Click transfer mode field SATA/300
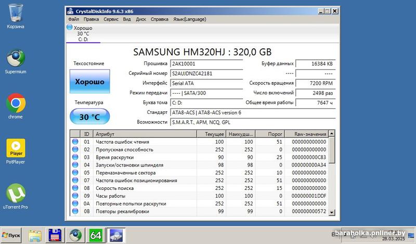This screenshot has height=244, width=416. [x=206, y=93]
